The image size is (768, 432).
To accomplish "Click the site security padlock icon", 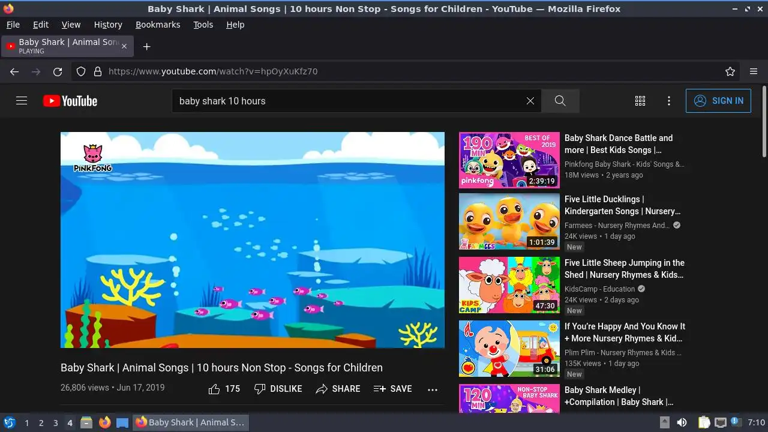I will [98, 71].
